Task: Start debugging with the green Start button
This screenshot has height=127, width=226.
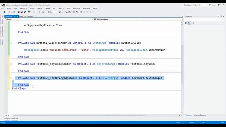Action: pos(42,12)
